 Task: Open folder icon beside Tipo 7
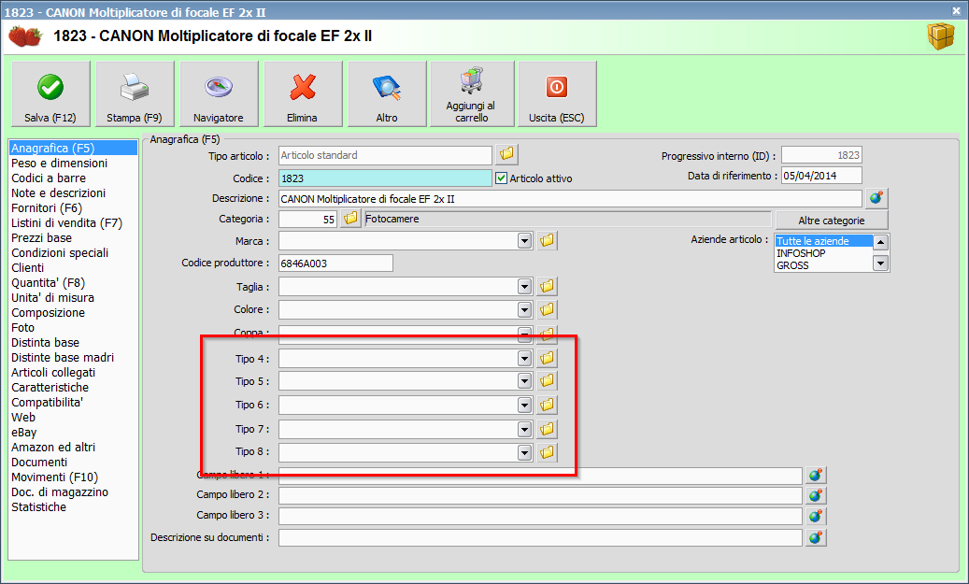click(x=547, y=429)
